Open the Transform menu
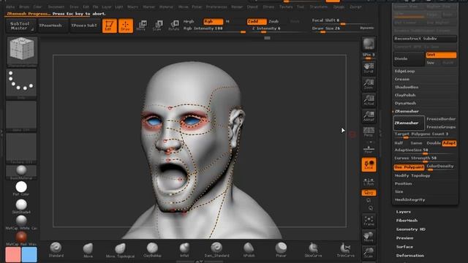The height and width of the screenshot is (263, 468). click(319, 7)
